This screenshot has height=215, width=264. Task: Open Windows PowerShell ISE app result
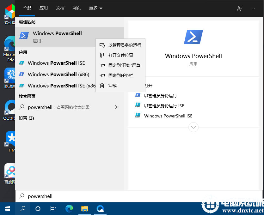click(x=56, y=63)
